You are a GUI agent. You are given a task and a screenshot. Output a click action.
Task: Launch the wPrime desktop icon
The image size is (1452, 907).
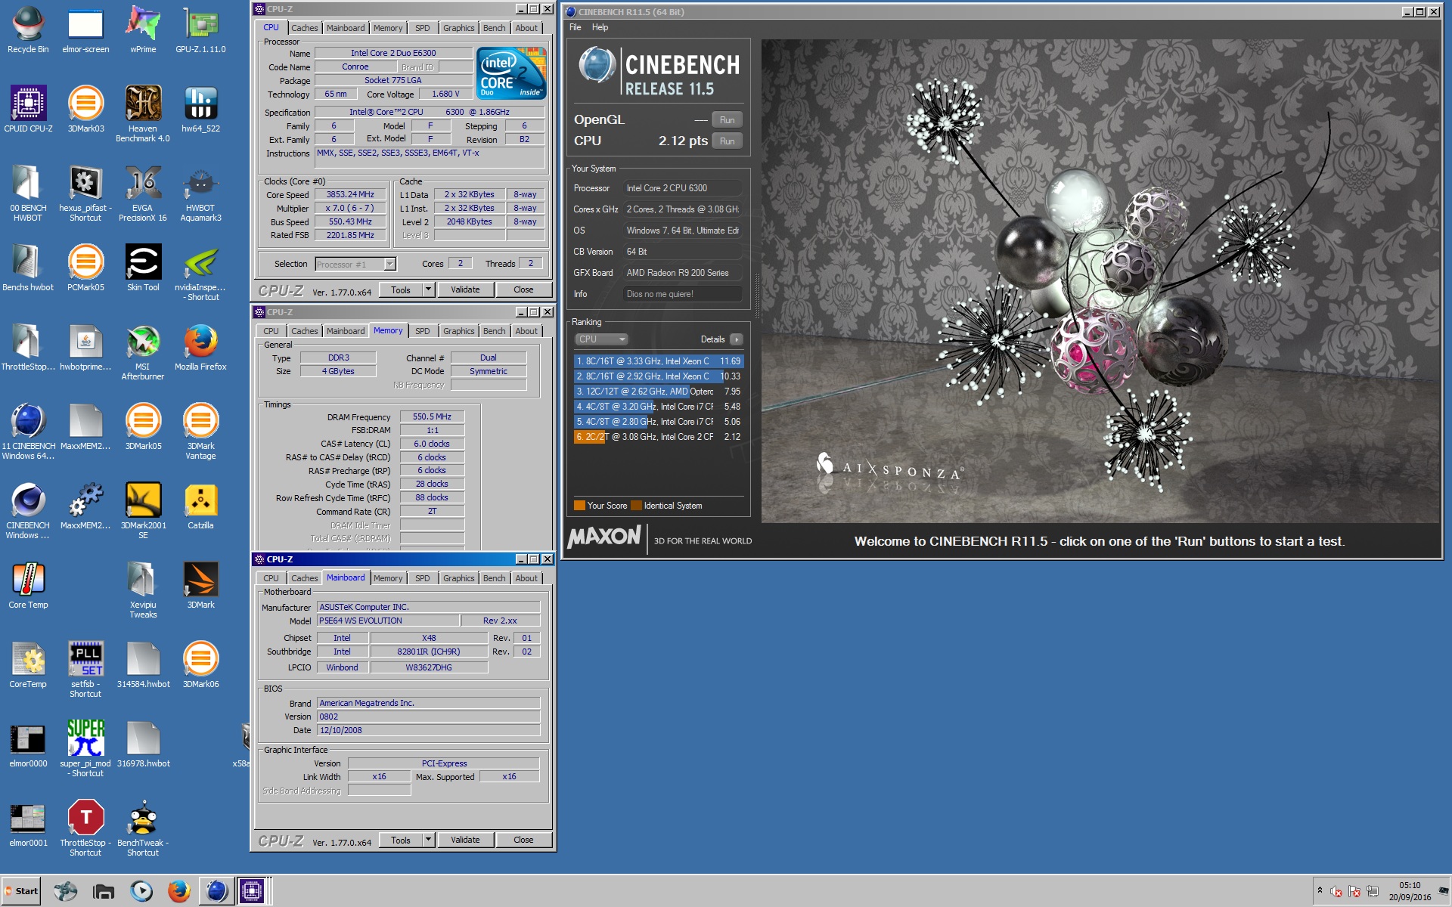143,30
